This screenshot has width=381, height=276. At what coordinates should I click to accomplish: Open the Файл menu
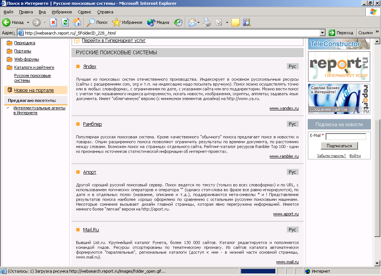click(x=8, y=12)
